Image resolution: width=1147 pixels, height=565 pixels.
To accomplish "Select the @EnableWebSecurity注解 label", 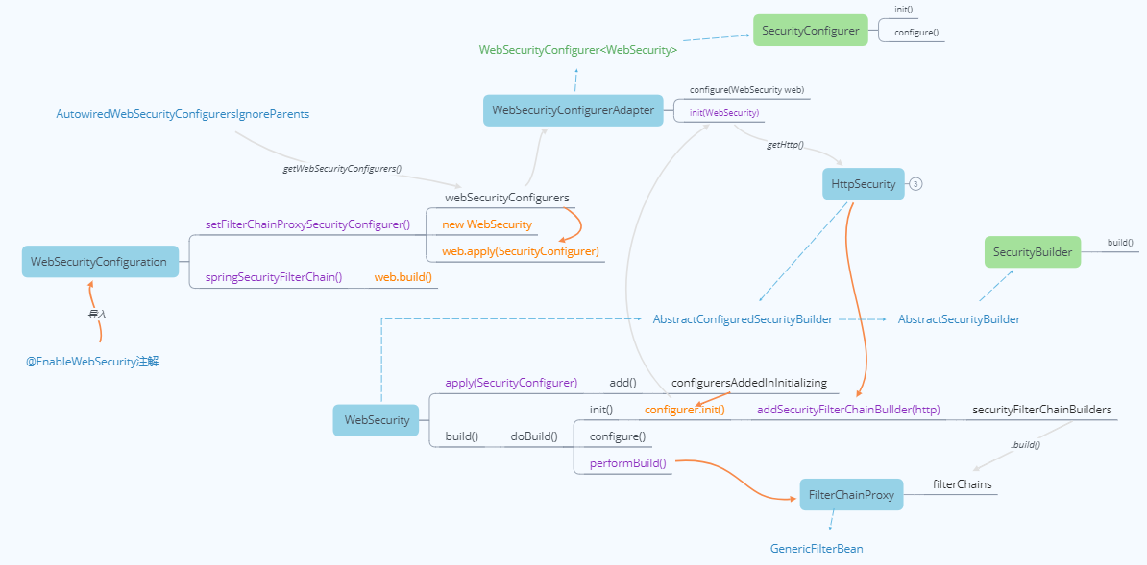I will click(93, 361).
